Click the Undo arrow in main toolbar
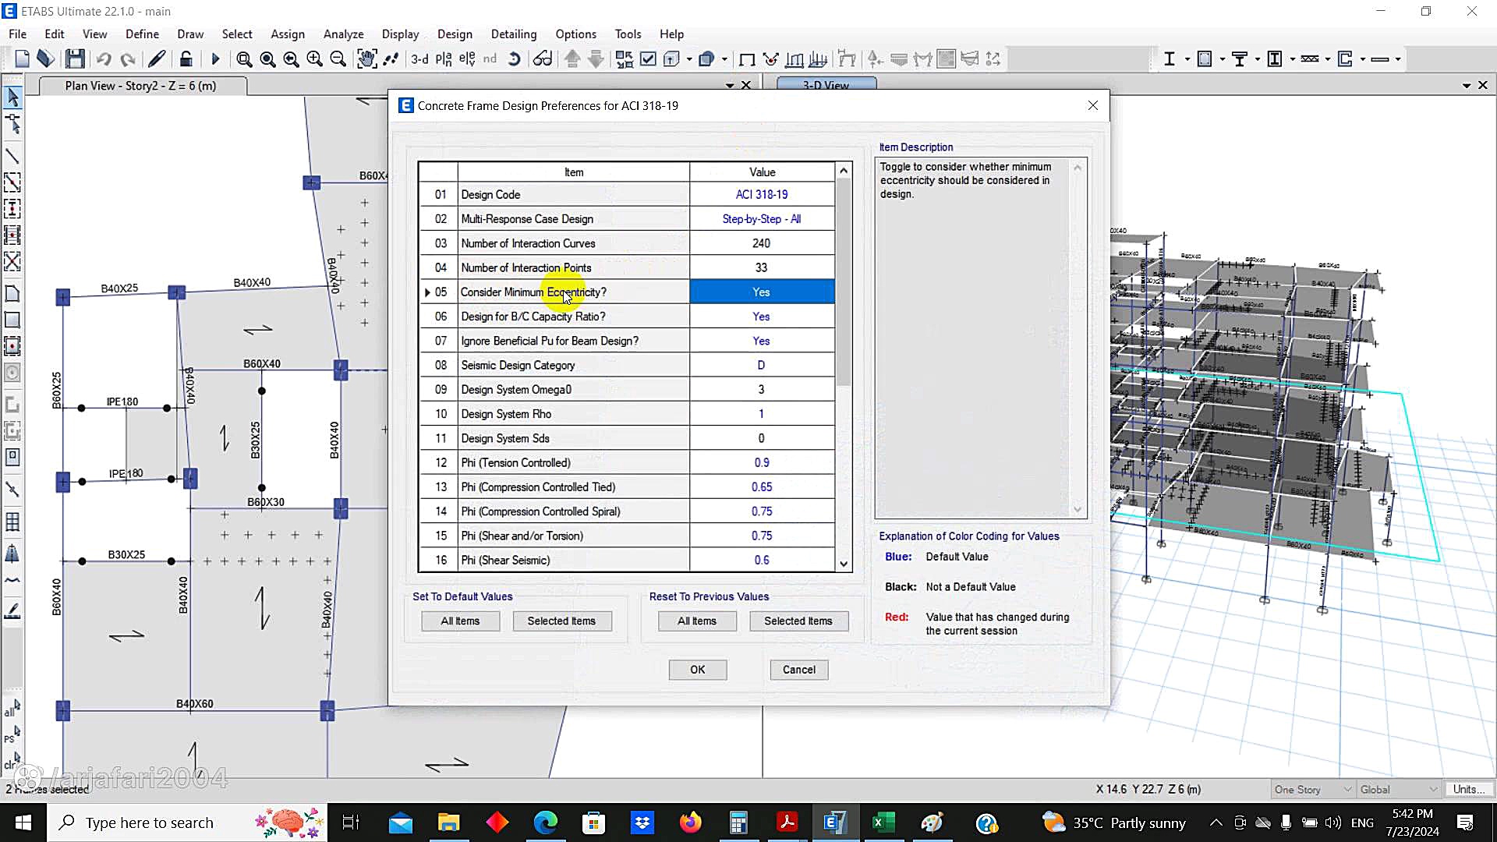Viewport: 1497px width, 842px height. coord(104,59)
